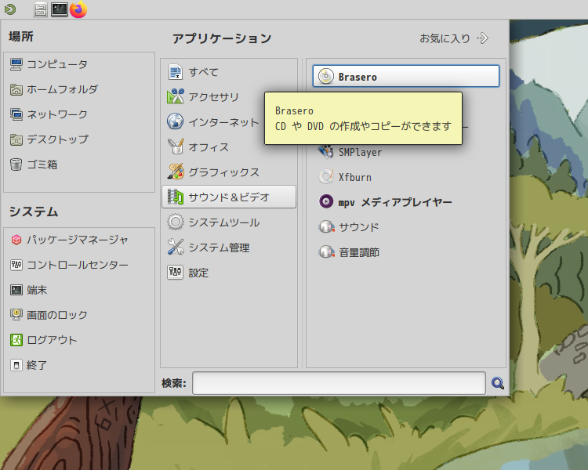The width and height of the screenshot is (588, 470).
Task: Click the search magnifier icon
Action: [498, 383]
